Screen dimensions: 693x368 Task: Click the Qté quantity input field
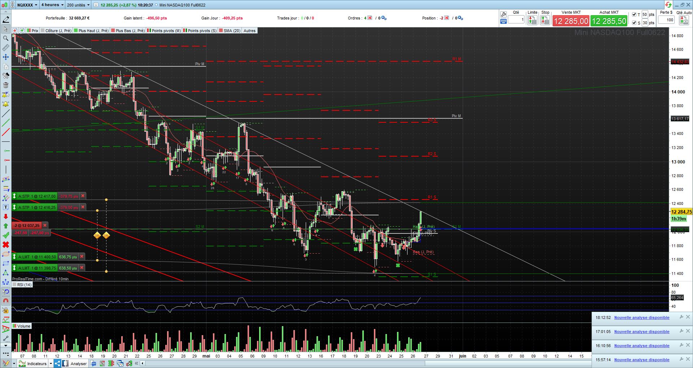(516, 20)
